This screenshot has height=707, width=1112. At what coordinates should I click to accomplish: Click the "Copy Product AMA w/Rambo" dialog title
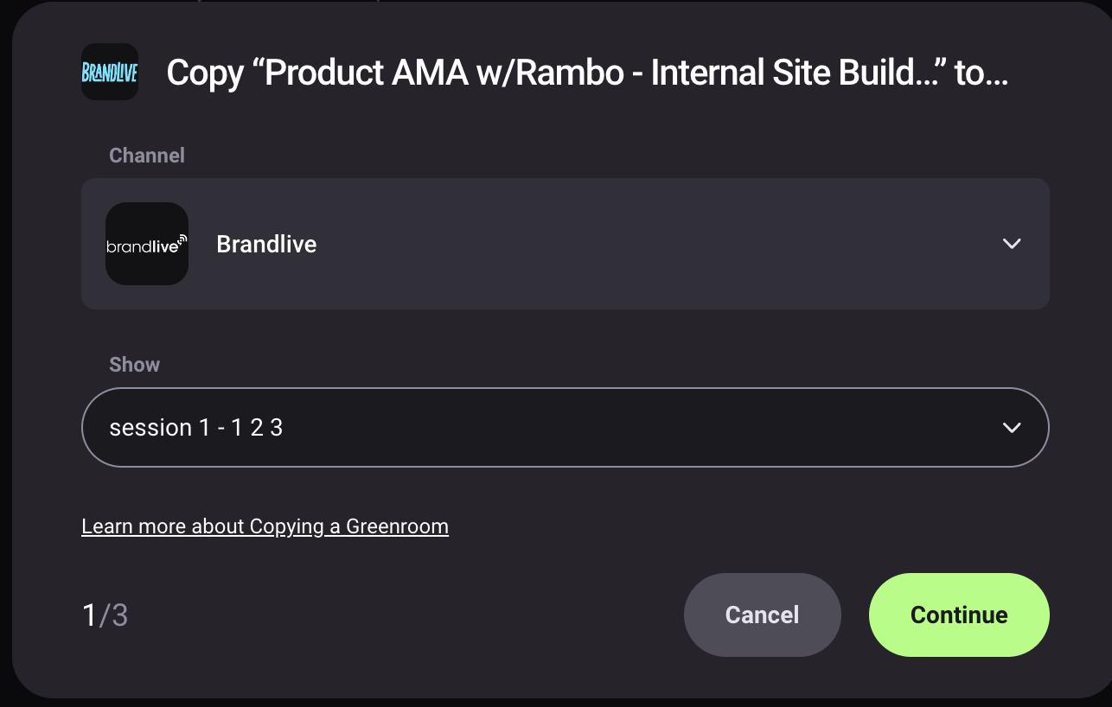tap(588, 73)
